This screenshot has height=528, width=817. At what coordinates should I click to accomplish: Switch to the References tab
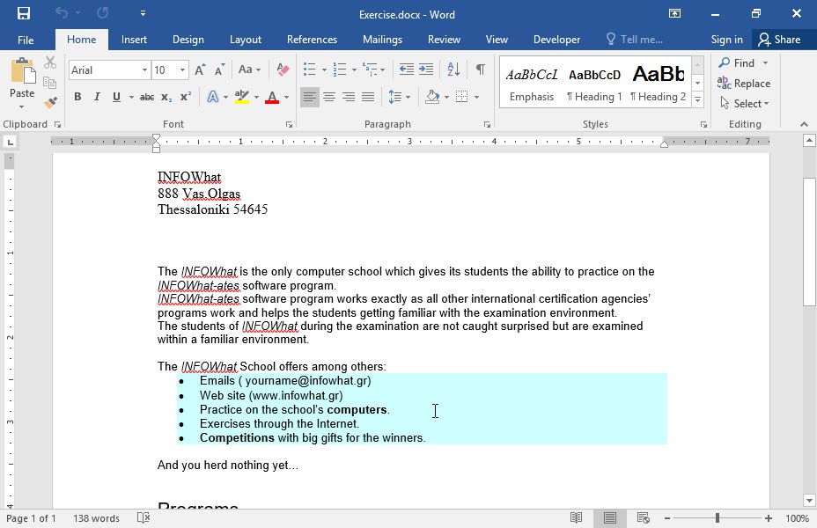[312, 40]
